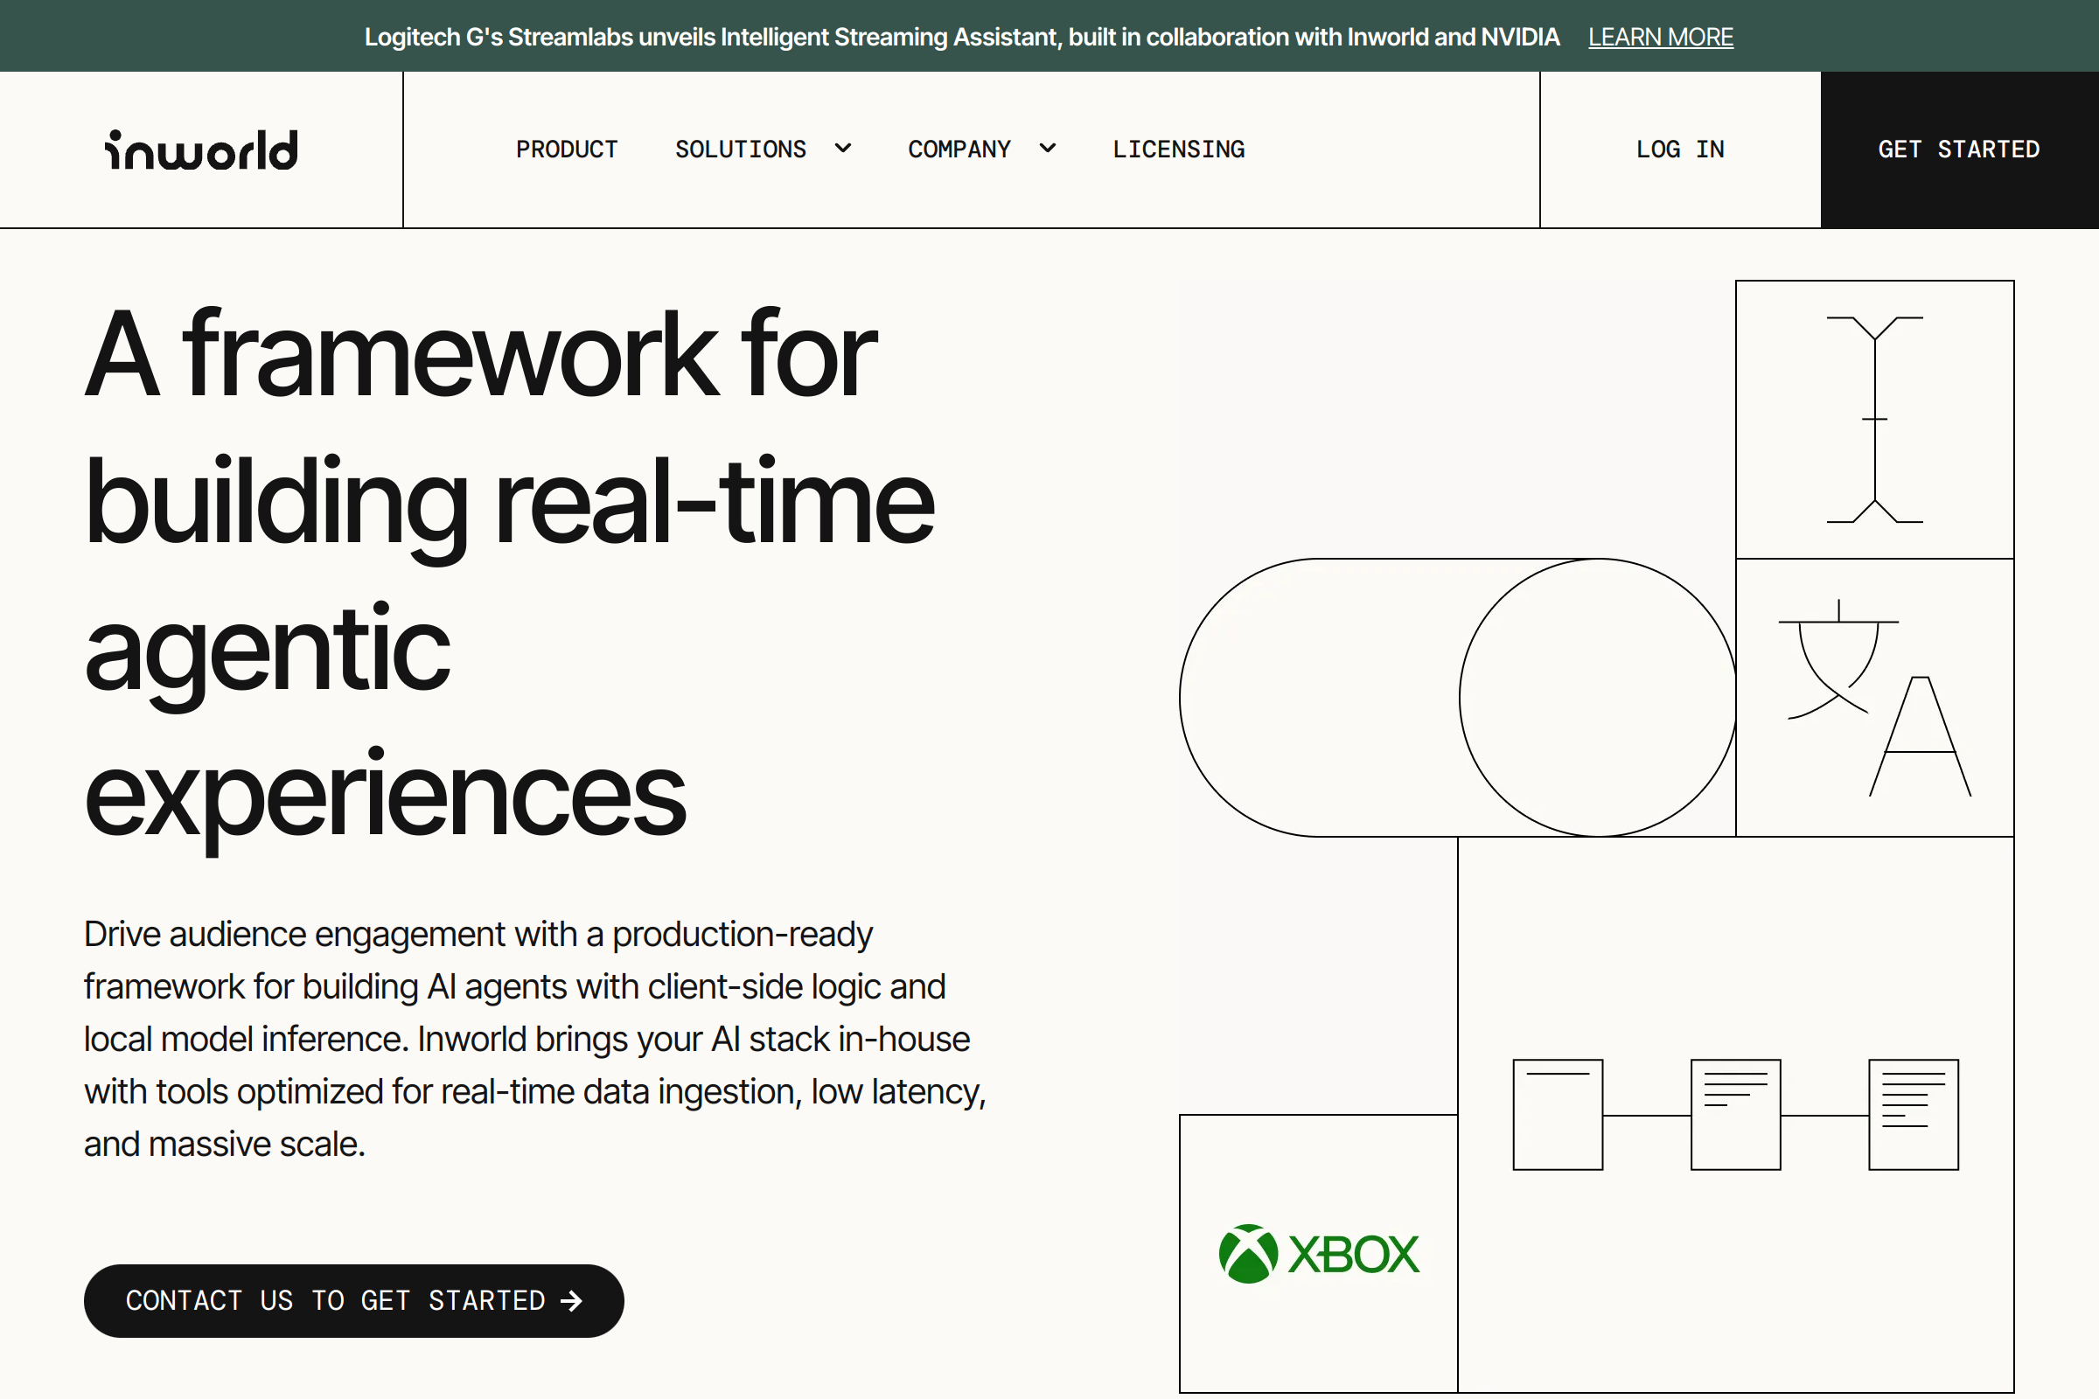Click the toggle switch circle graphic

click(1597, 698)
